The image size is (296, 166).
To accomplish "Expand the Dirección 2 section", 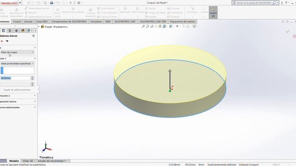I will [35, 95].
